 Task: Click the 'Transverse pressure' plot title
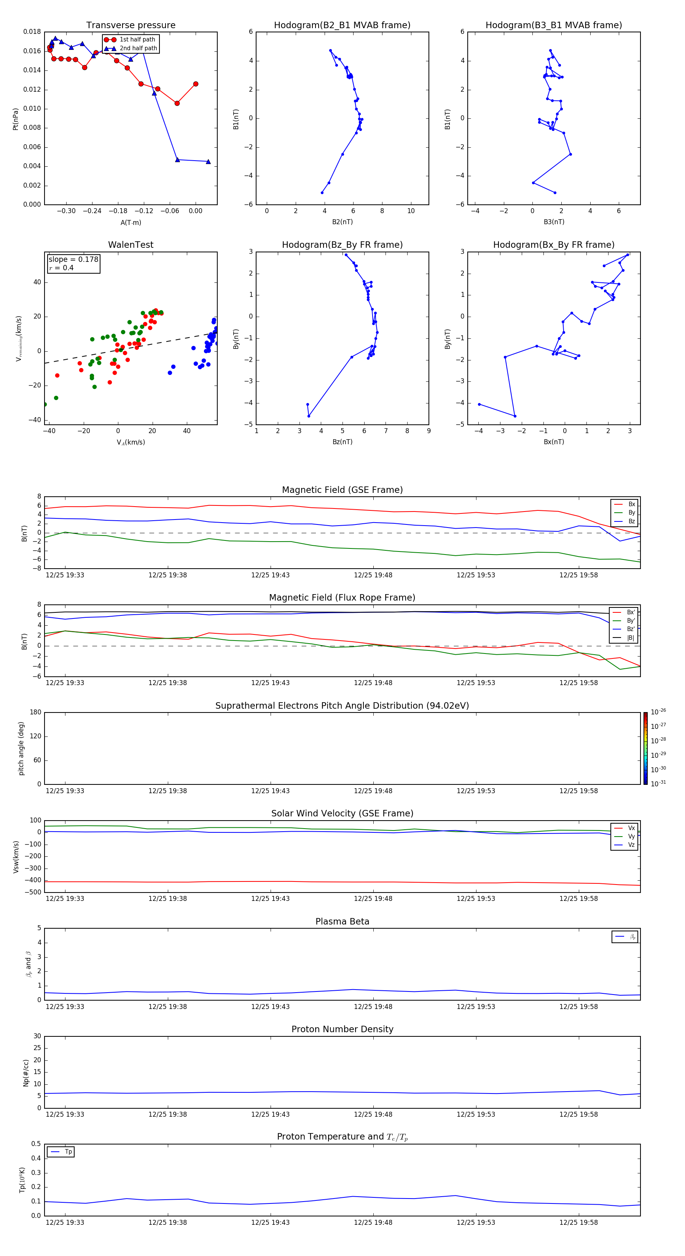(131, 26)
